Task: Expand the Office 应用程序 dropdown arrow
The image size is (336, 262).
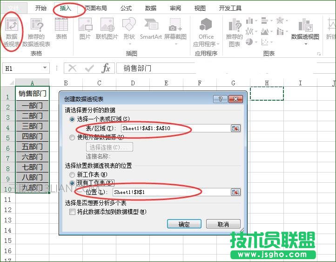Action: (218, 44)
